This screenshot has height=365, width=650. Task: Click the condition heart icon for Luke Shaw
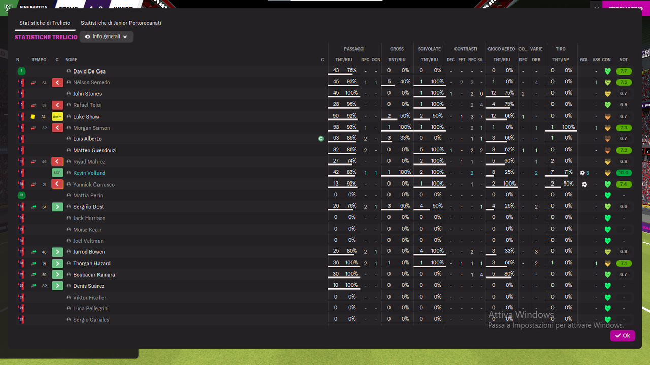pos(607,117)
